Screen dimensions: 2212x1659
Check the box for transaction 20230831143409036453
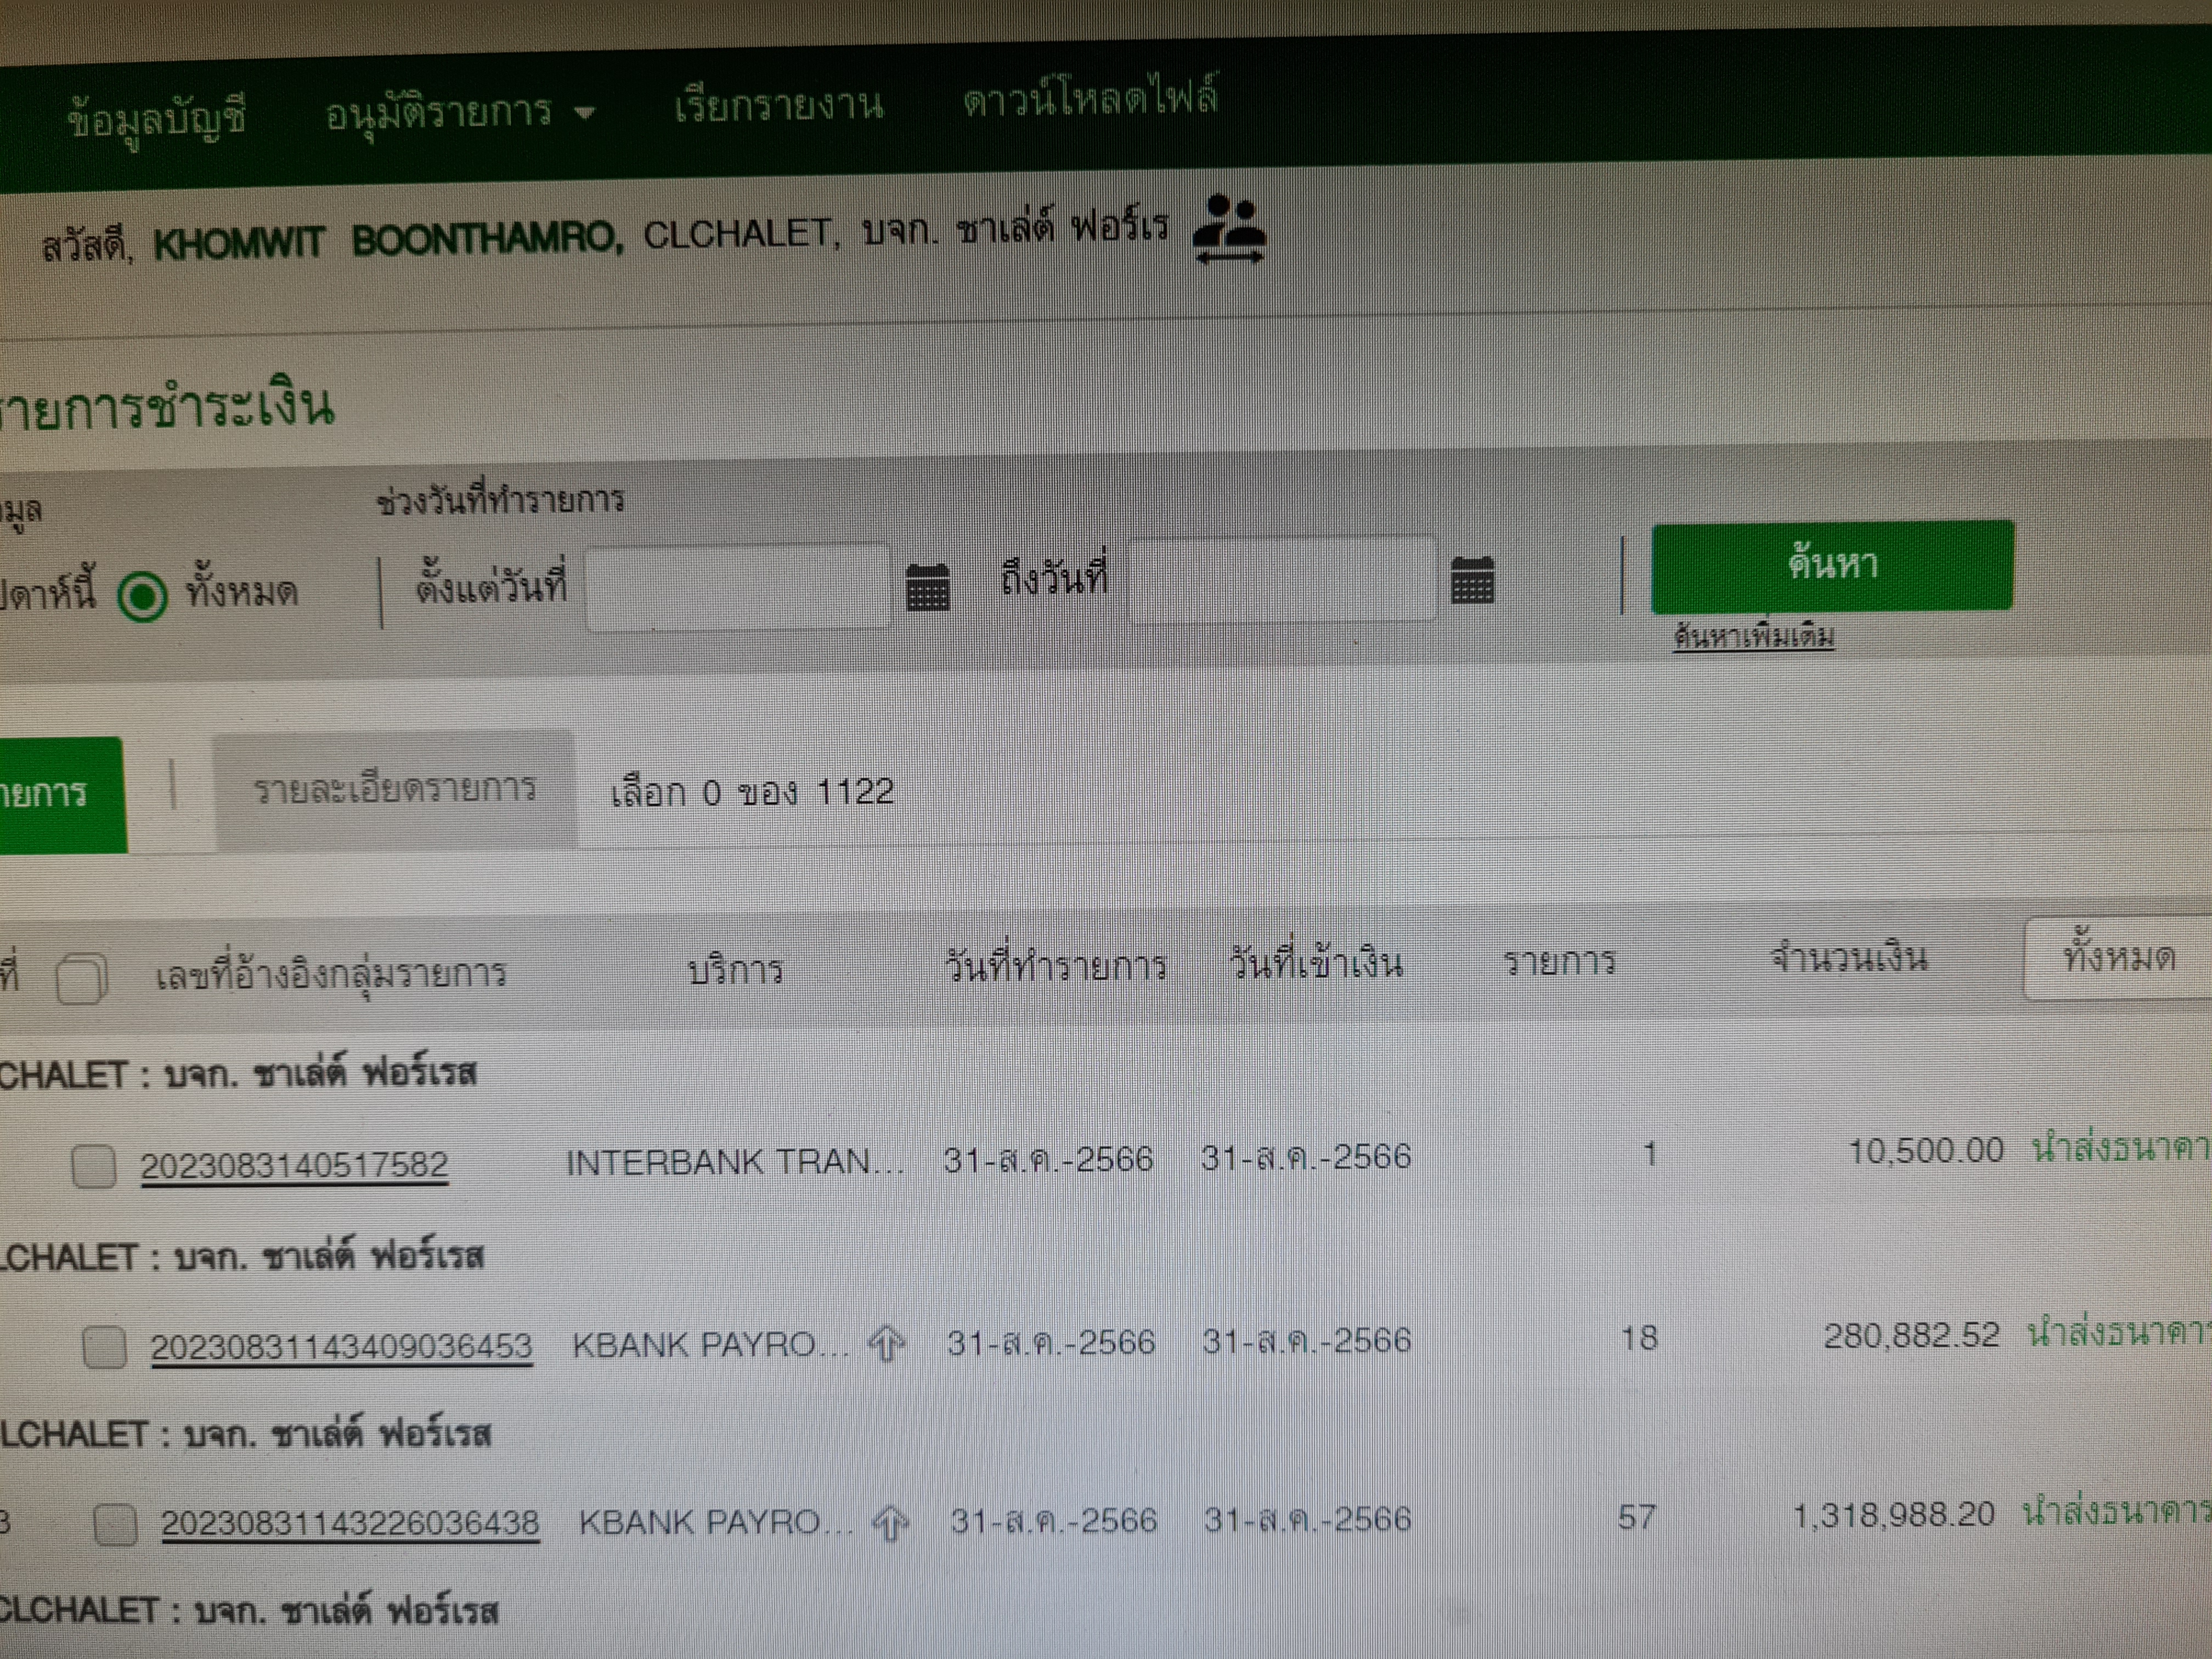click(105, 1346)
